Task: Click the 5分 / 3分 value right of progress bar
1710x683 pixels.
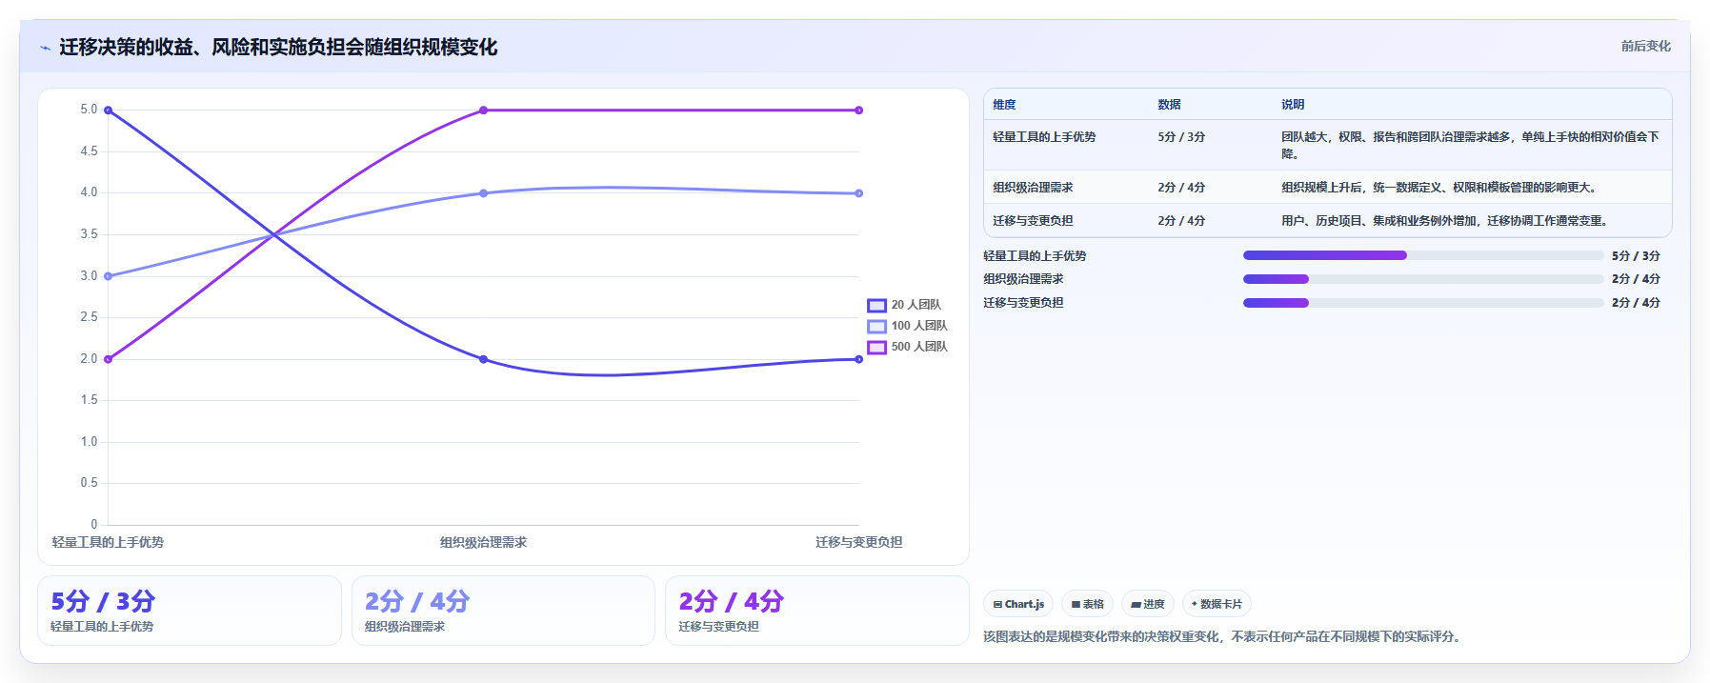Action: [1636, 256]
